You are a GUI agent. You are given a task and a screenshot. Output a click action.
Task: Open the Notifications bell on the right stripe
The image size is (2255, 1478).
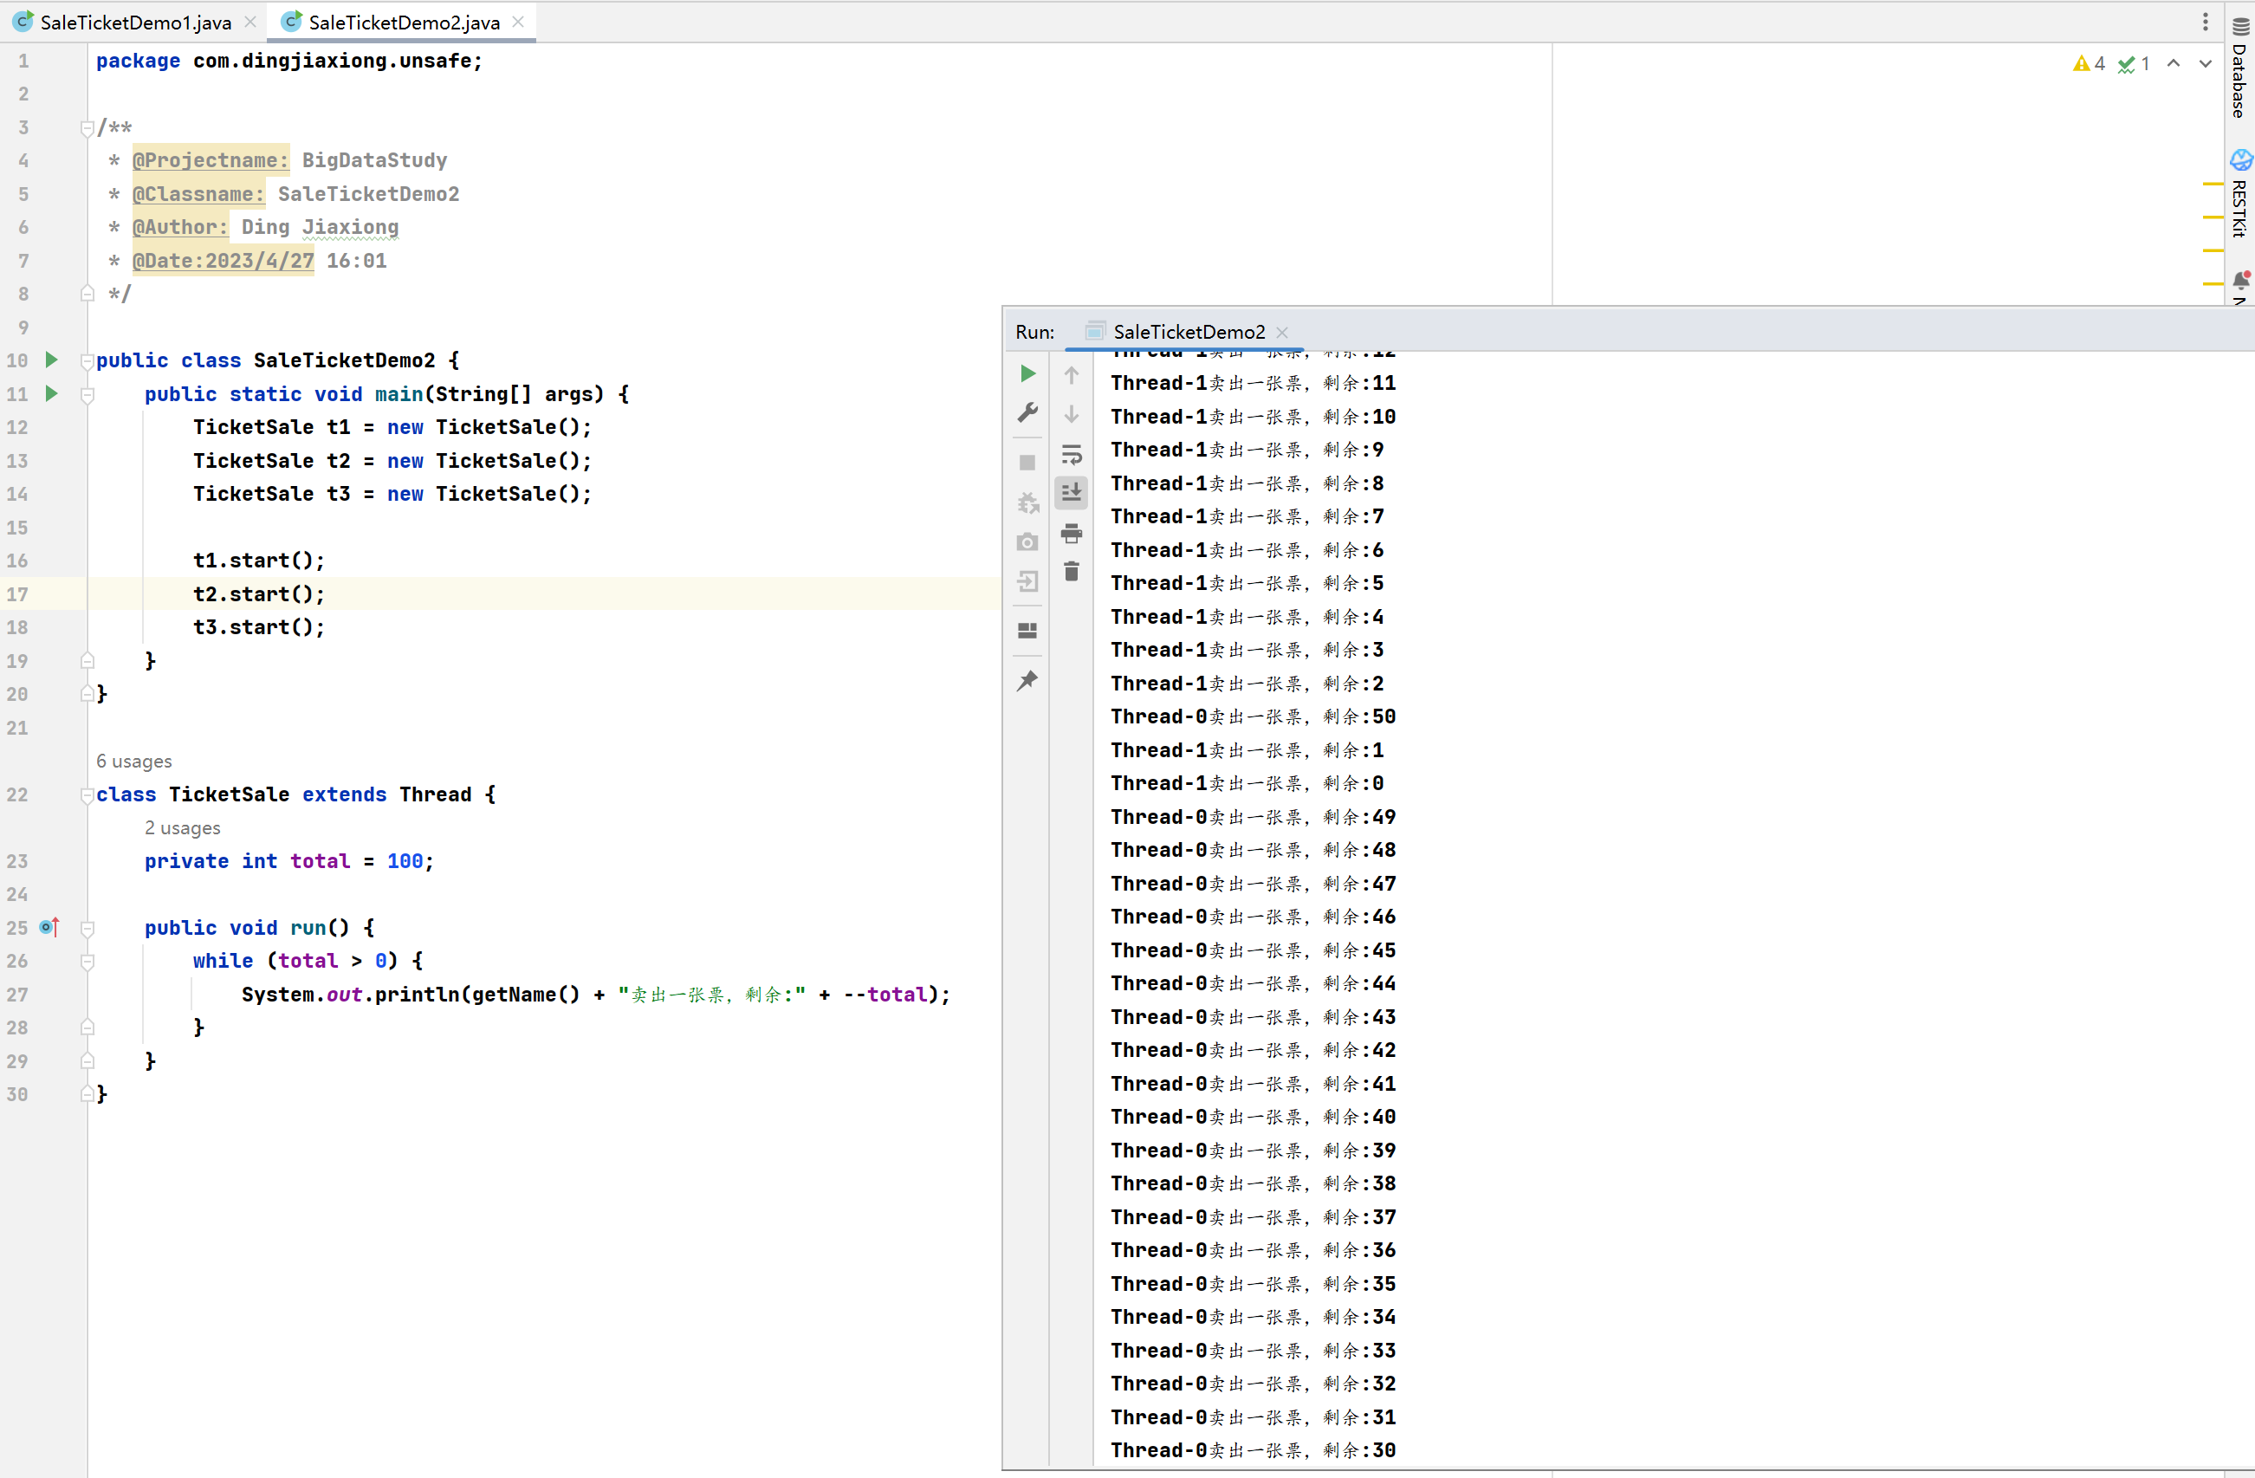[x=2241, y=281]
